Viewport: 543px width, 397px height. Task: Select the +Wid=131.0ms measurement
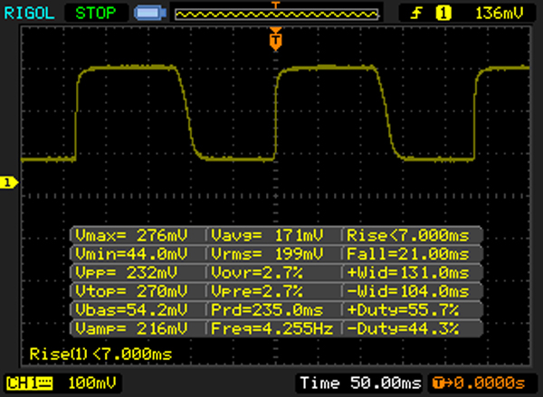tap(408, 272)
